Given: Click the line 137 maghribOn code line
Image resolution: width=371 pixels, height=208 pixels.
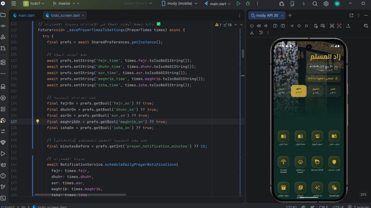Looking at the screenshot, I should click(x=107, y=122).
